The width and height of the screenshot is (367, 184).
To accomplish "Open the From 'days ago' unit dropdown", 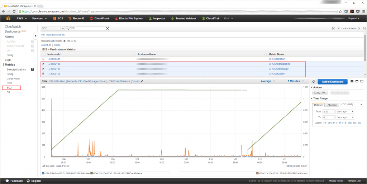I will (x=344, y=112).
